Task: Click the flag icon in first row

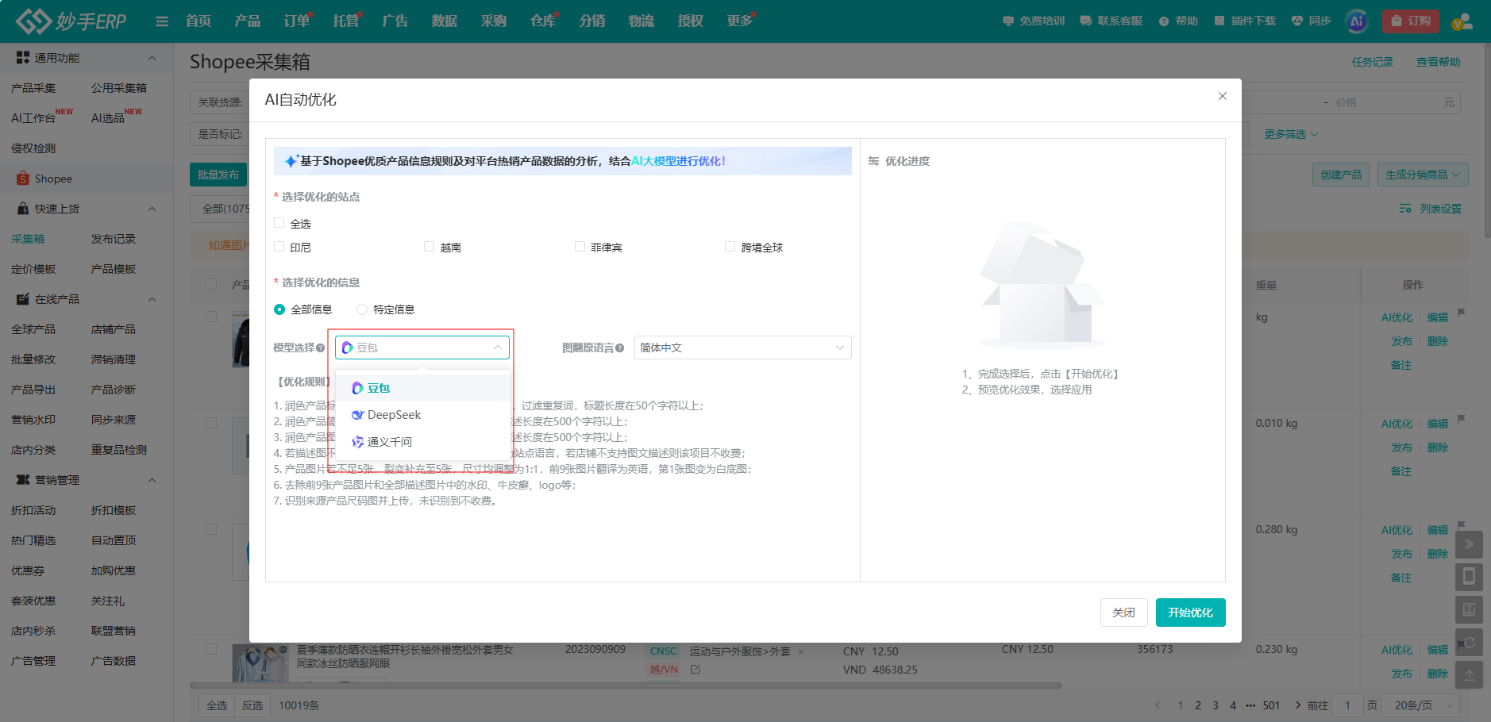Action: coord(1461,313)
